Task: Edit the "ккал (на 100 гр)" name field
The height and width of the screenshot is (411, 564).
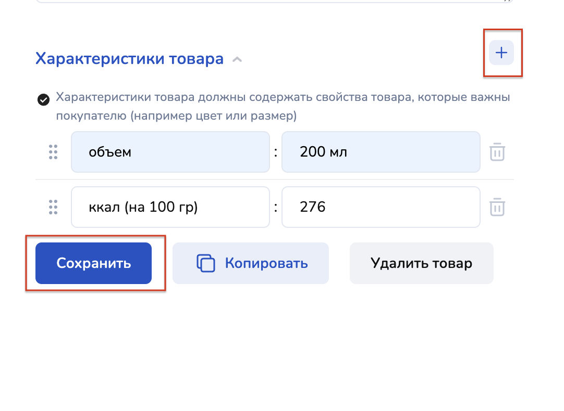Action: tap(170, 207)
